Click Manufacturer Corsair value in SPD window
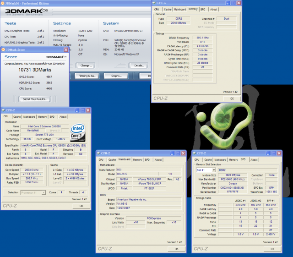 coord(233,184)
